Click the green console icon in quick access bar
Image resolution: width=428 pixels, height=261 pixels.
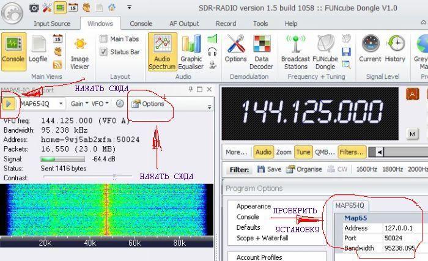(60, 8)
